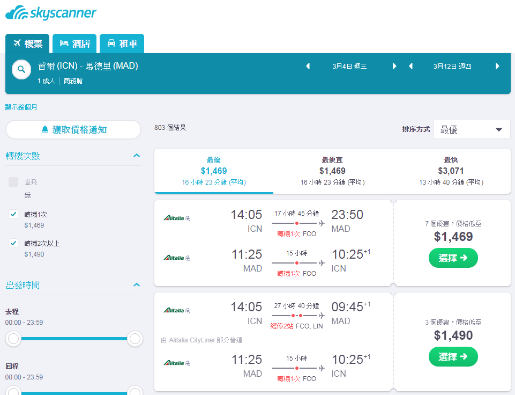Collapse the 出發時間 filter section
Viewport: 515px width, 395px height.
137,285
